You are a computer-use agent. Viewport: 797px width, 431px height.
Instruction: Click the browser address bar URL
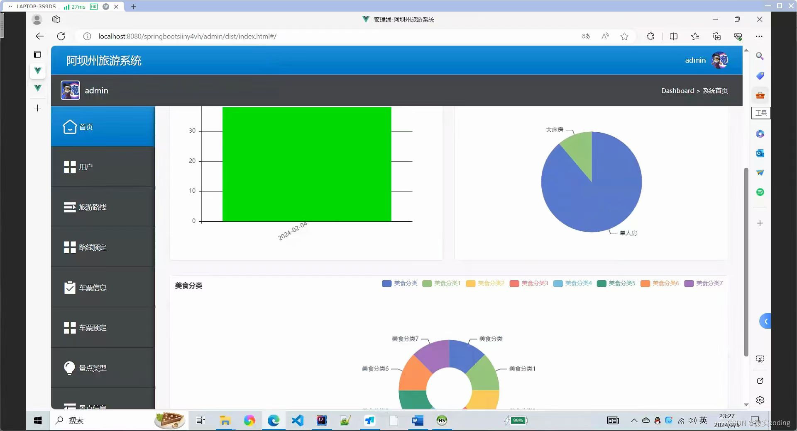tap(187, 36)
